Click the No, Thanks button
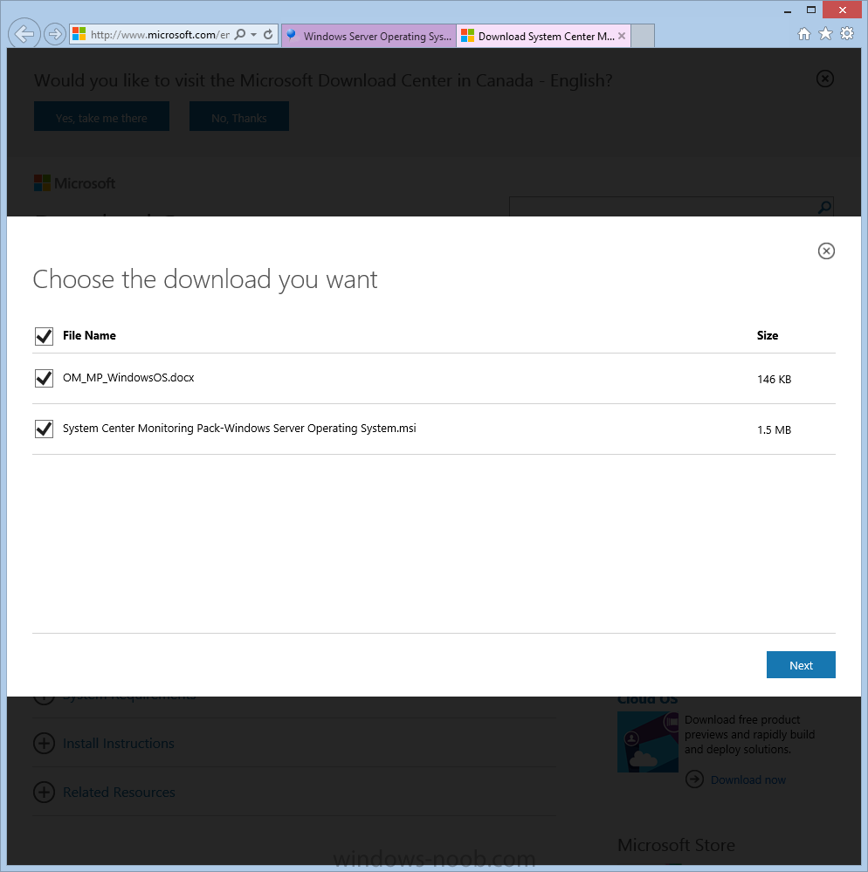868x872 pixels. pos(239,116)
